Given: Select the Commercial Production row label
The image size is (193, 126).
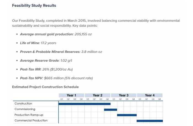Looking at the screenshot, I should point(31,120).
